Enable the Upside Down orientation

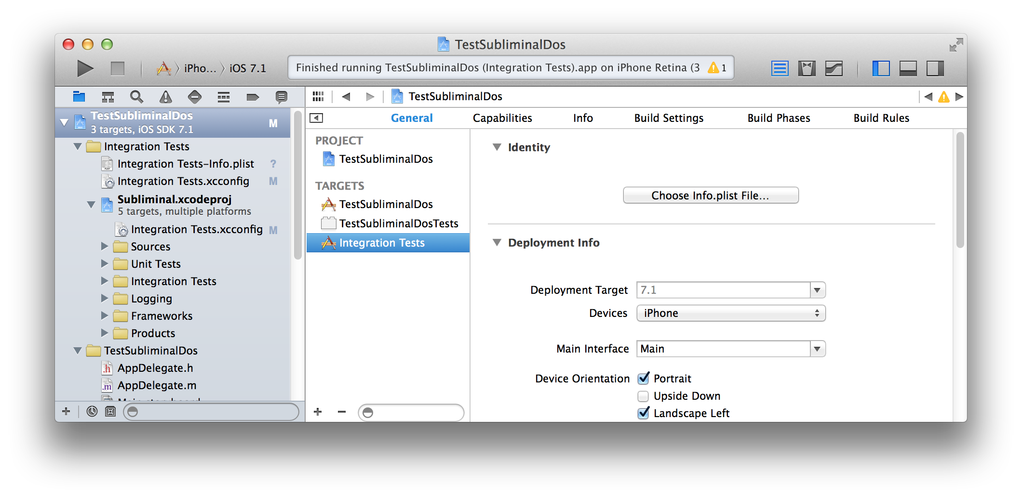(643, 396)
